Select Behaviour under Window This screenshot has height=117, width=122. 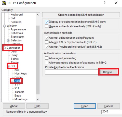[17, 33]
